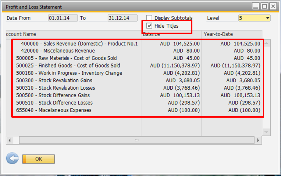Maximize the Profit and Loss Statement window

click(264, 7)
